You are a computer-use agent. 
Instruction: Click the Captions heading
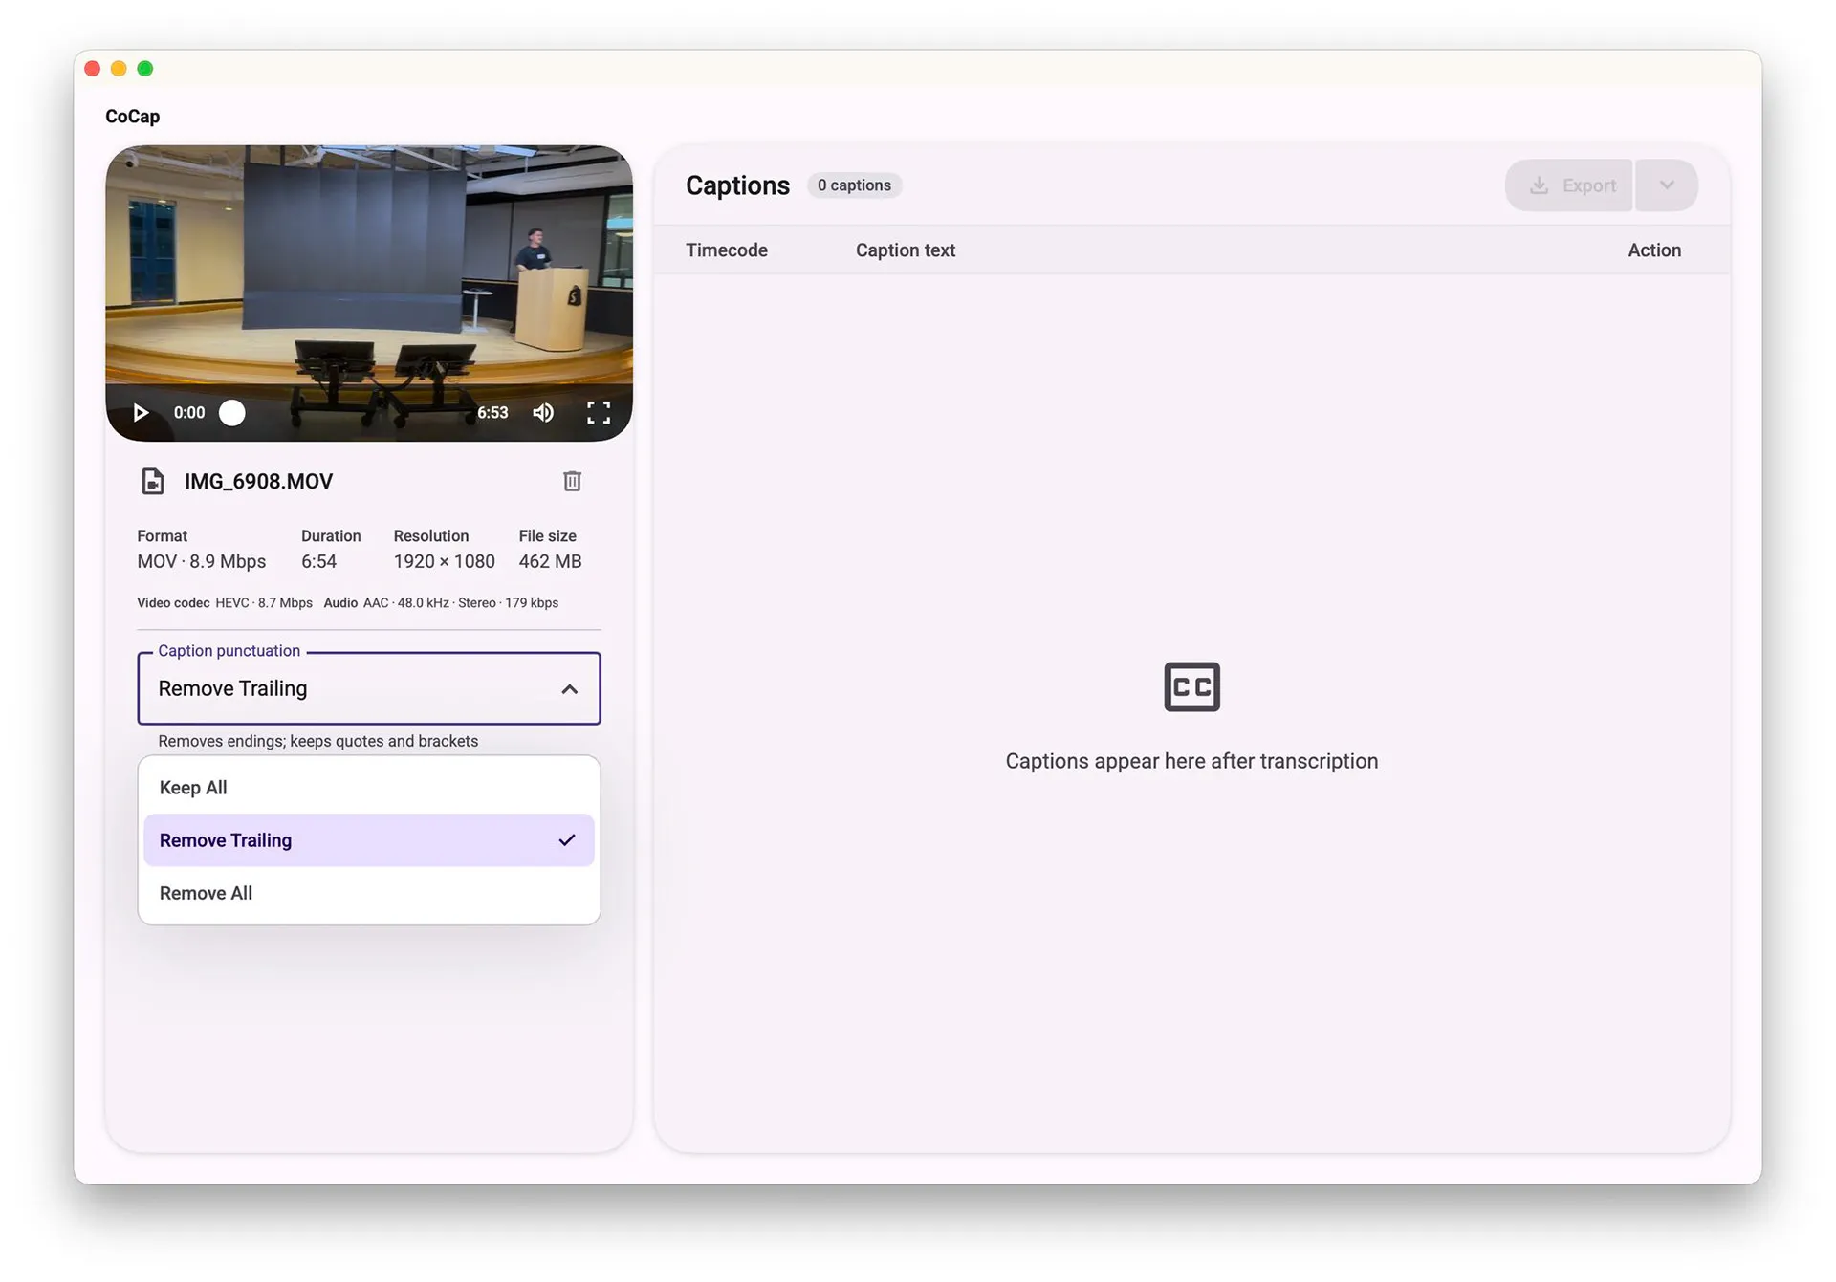click(x=738, y=185)
